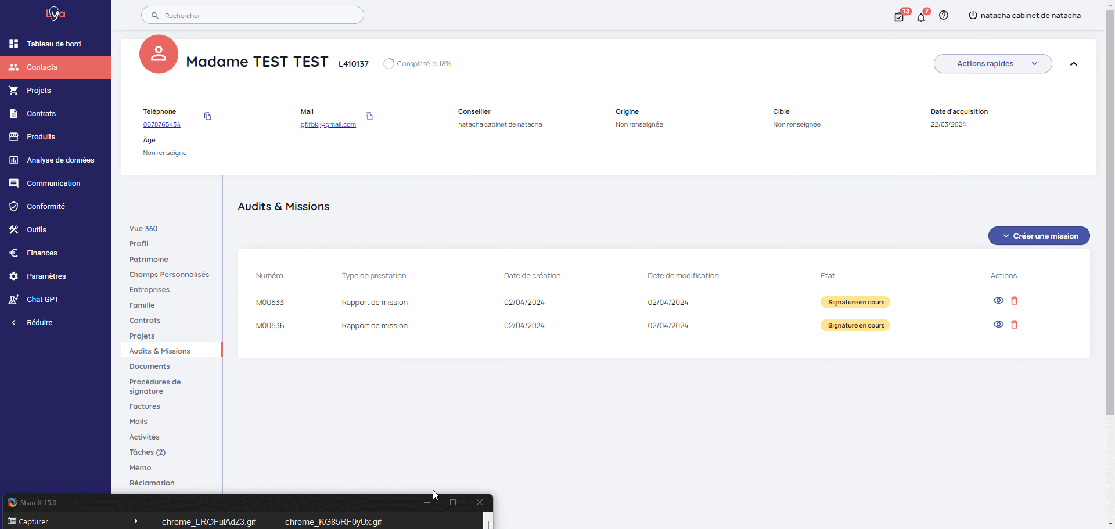
Task: Focus the Rechercher search field
Action: (x=253, y=15)
